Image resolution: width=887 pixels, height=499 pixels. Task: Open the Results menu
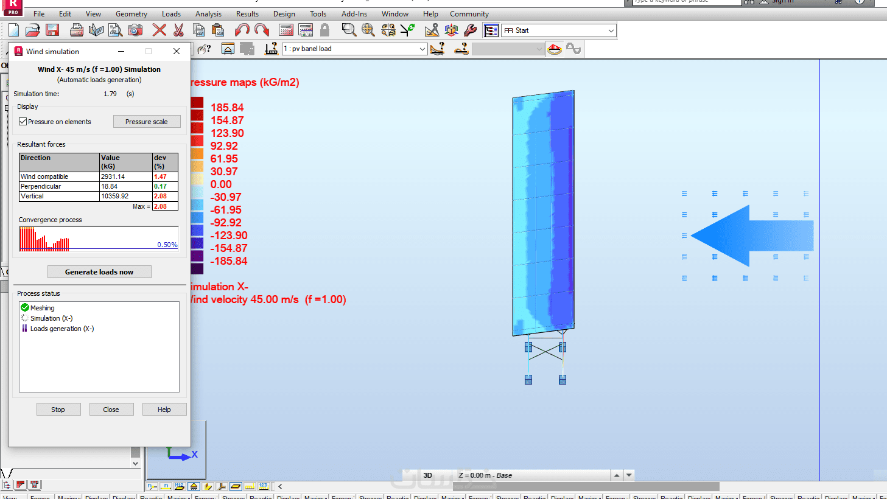[x=247, y=14]
